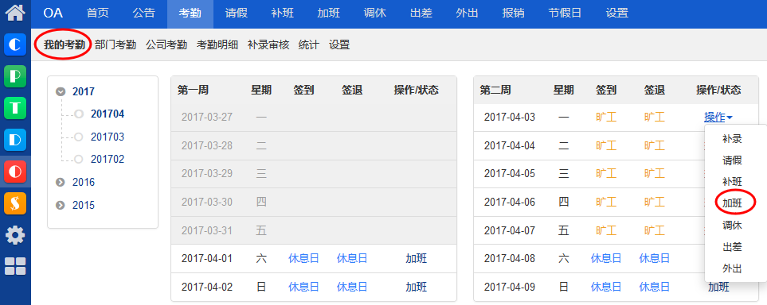Choose 调休 from the operation menu
The image size is (767, 305).
tap(732, 226)
